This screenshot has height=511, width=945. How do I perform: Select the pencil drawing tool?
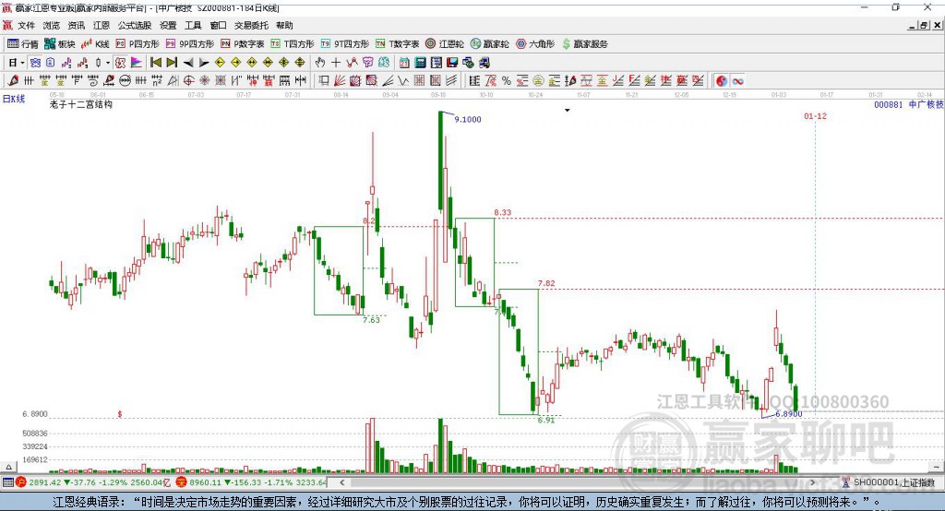click(x=13, y=80)
